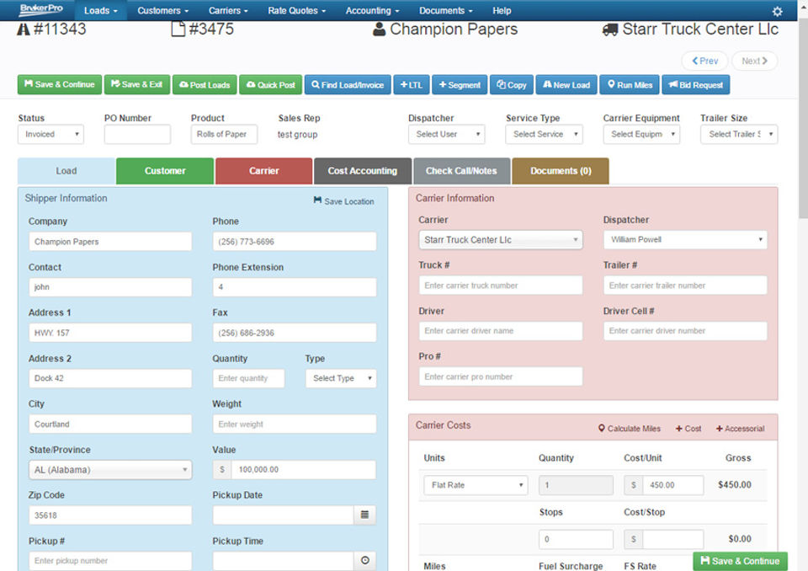The height and width of the screenshot is (571, 808).
Task: Go to Prev load
Action: click(704, 61)
